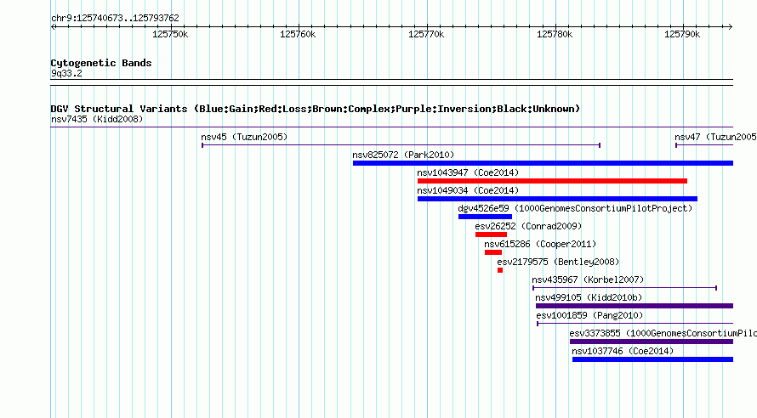Open the nsv47 (Tuzun2005) variant label

tap(715, 137)
